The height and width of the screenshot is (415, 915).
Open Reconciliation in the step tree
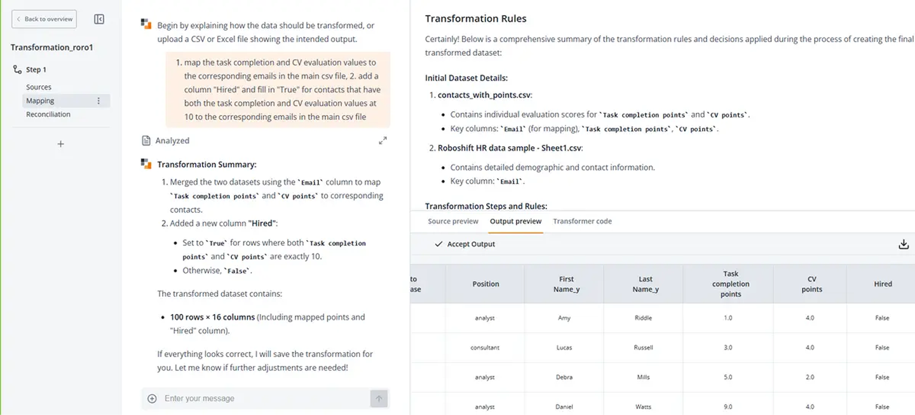click(48, 114)
